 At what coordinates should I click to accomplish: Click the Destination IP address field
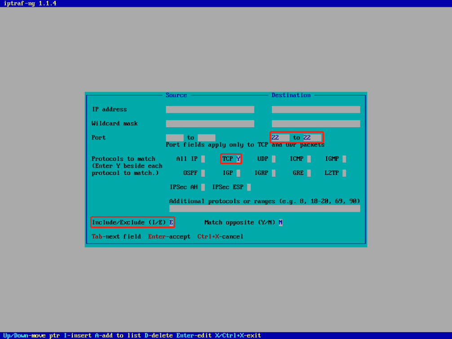(315, 110)
